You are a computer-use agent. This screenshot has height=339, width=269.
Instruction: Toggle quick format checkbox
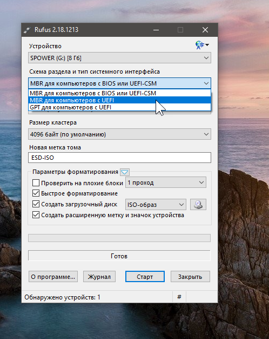[x=36, y=193]
